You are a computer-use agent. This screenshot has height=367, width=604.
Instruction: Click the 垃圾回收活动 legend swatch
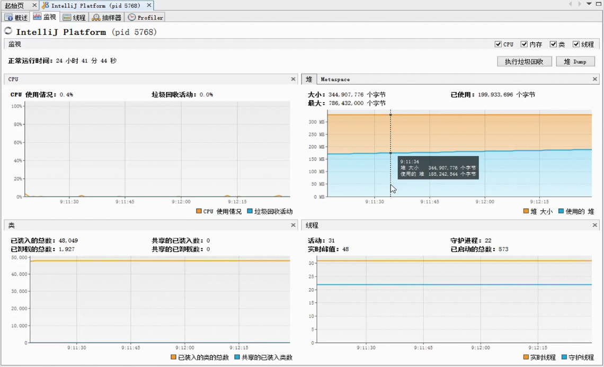click(250, 211)
